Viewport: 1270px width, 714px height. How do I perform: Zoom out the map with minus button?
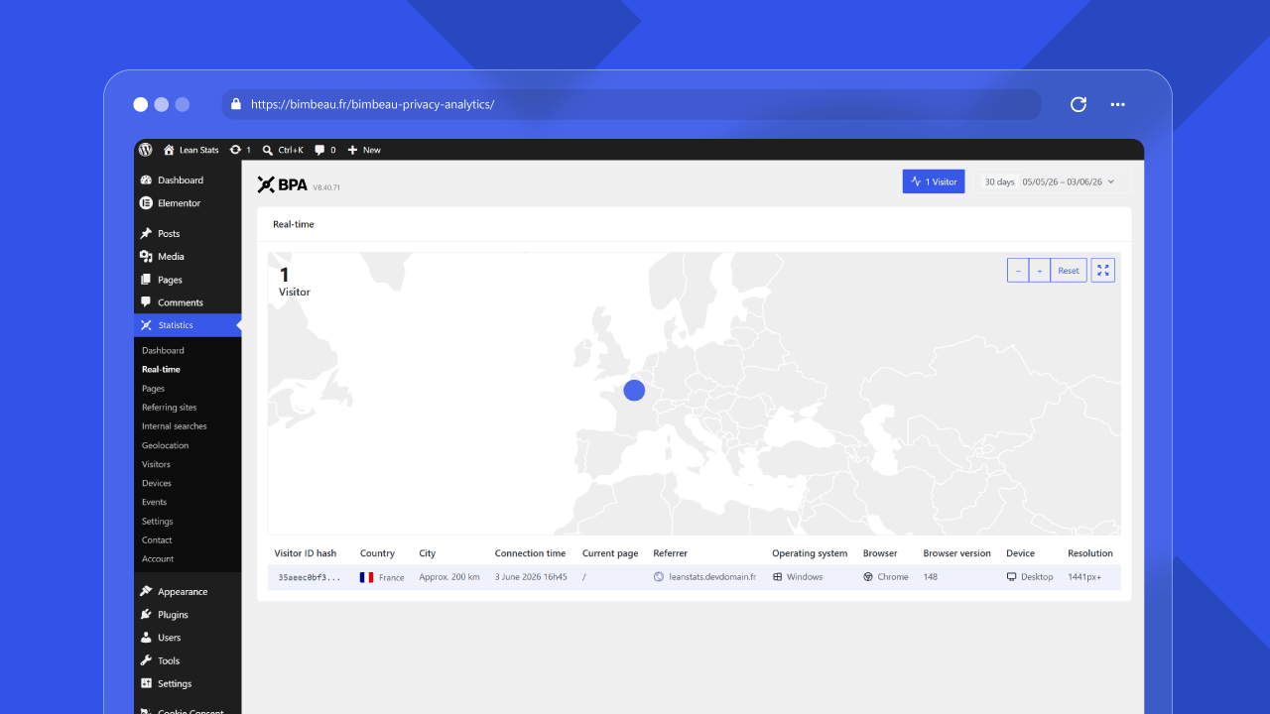pos(1018,271)
